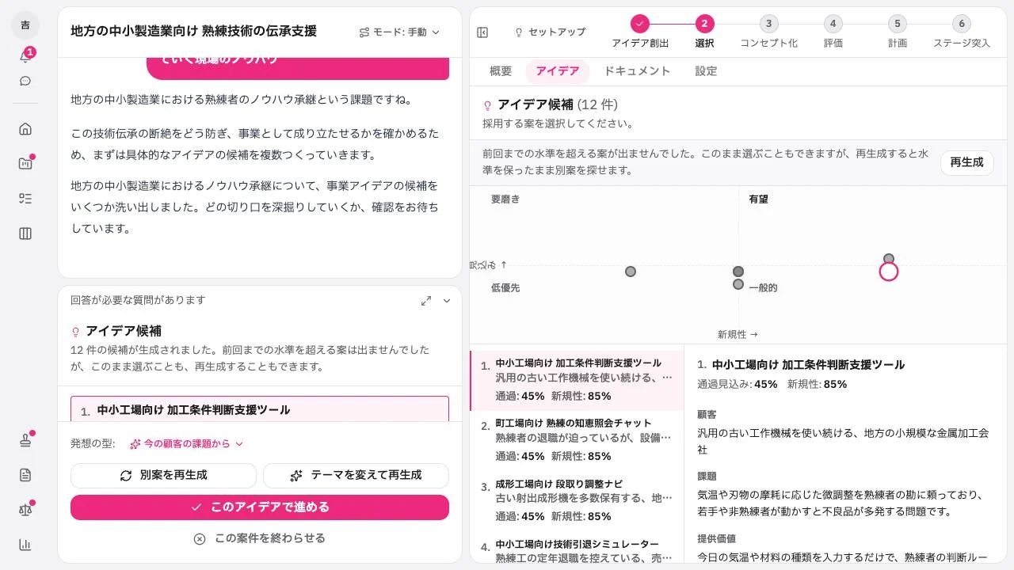Select the pink-ringed point on the scatter chart
Viewport: 1014px width, 570px height.
tap(889, 272)
